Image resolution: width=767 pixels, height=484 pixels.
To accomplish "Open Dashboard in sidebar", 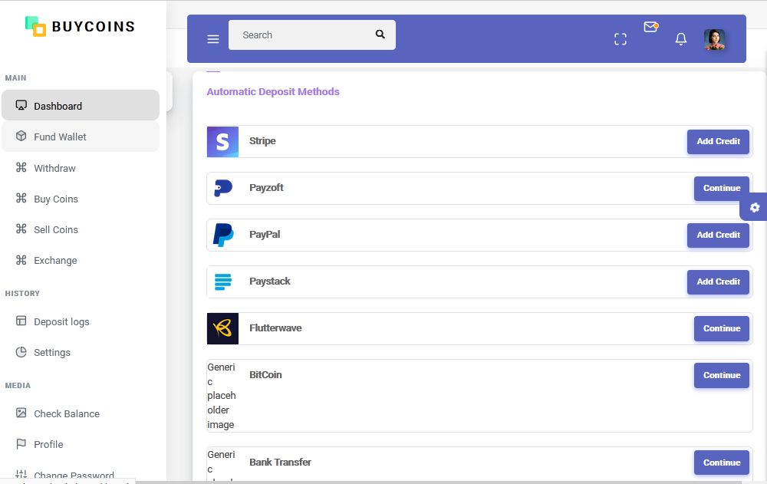I will tap(81, 105).
